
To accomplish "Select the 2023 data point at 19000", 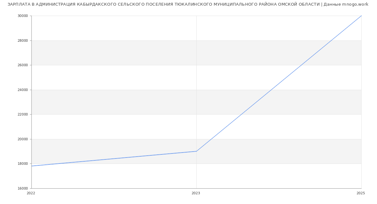I will pyautogui.click(x=196, y=151).
